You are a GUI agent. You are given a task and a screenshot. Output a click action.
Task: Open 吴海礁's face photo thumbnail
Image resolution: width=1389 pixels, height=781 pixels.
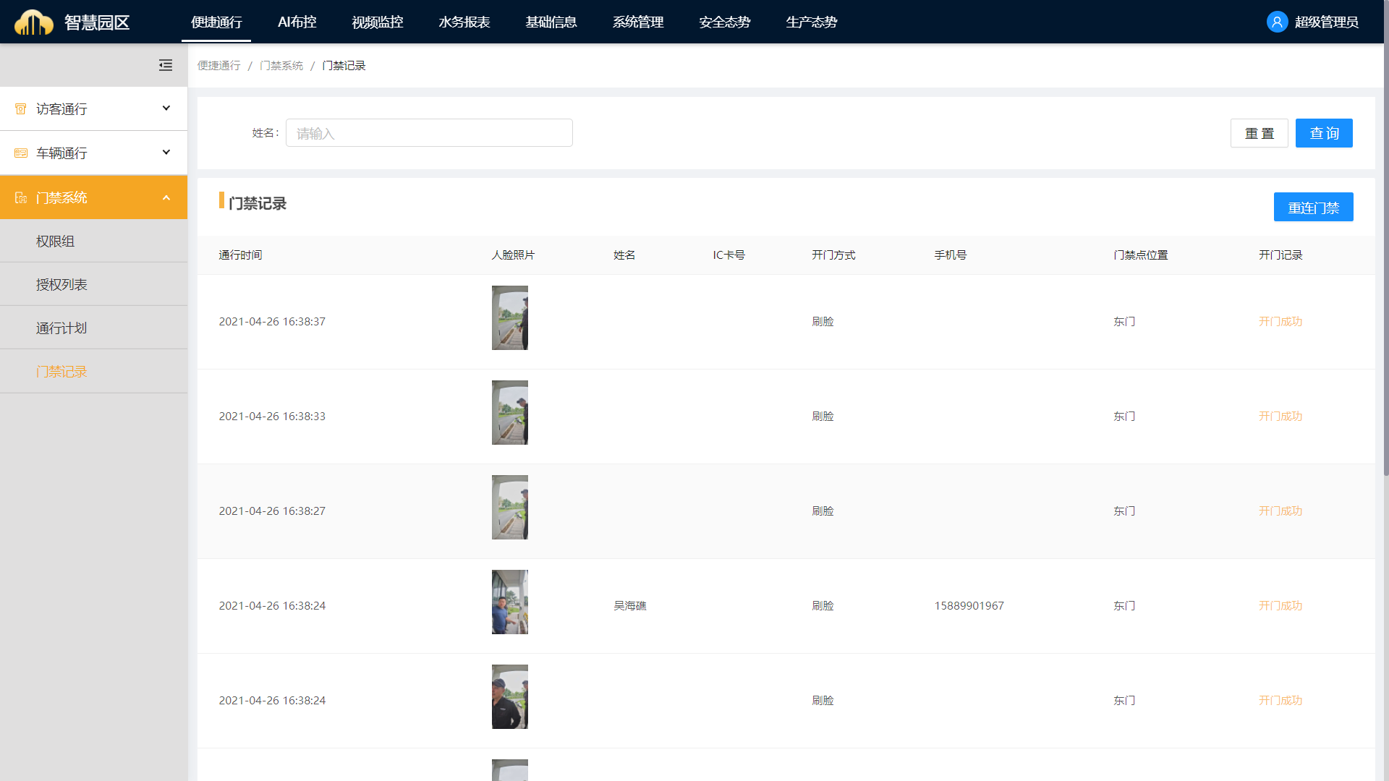(510, 602)
